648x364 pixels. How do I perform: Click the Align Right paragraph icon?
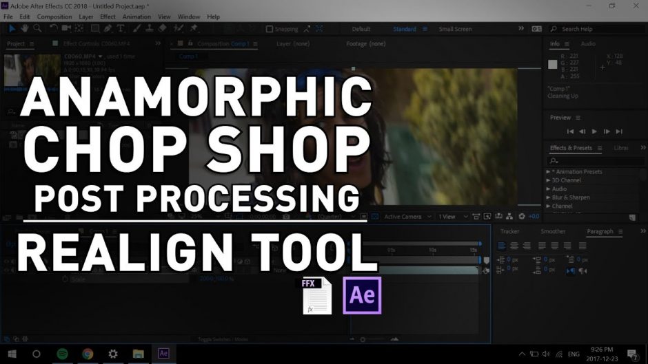tap(527, 246)
